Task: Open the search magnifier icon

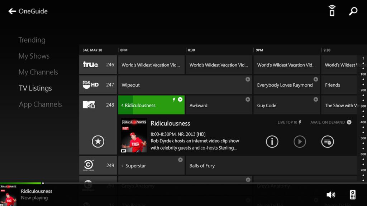Action: (353, 11)
